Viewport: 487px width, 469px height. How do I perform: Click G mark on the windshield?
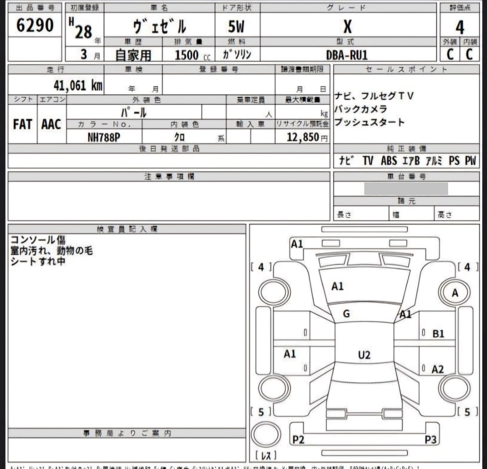[x=346, y=314]
